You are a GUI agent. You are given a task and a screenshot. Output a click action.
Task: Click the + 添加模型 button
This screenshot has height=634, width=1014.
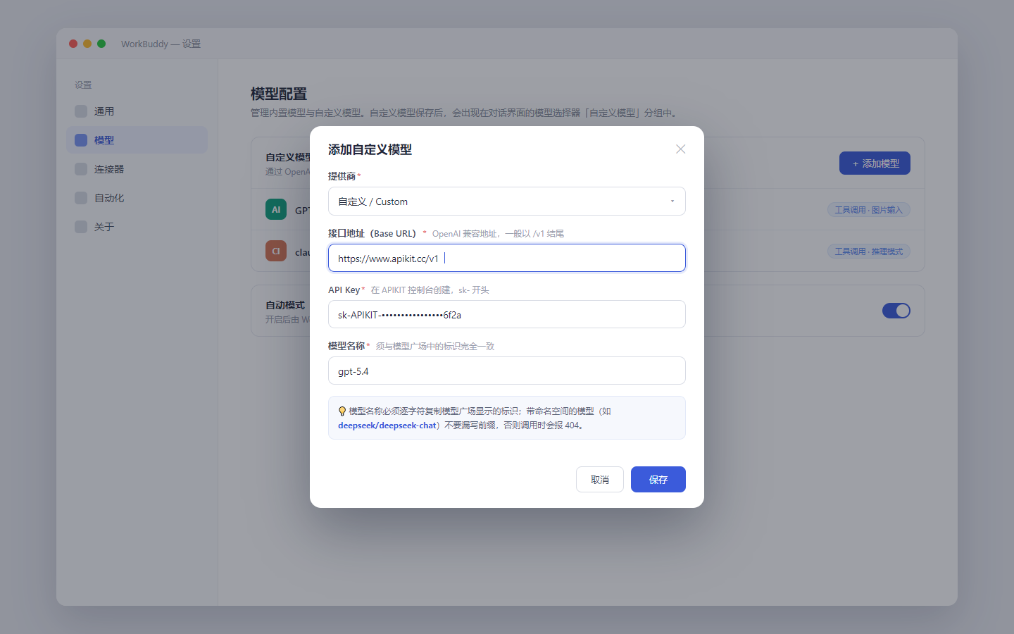875,163
